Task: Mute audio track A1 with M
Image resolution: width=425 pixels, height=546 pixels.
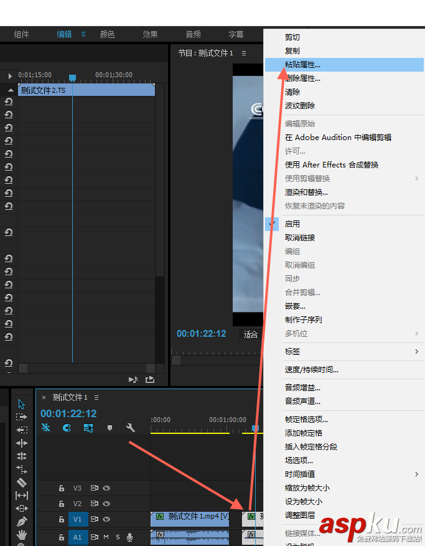Action: pos(106,537)
